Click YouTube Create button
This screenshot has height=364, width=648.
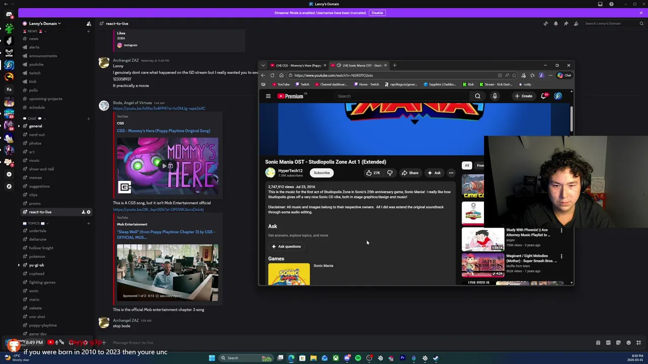coord(523,96)
